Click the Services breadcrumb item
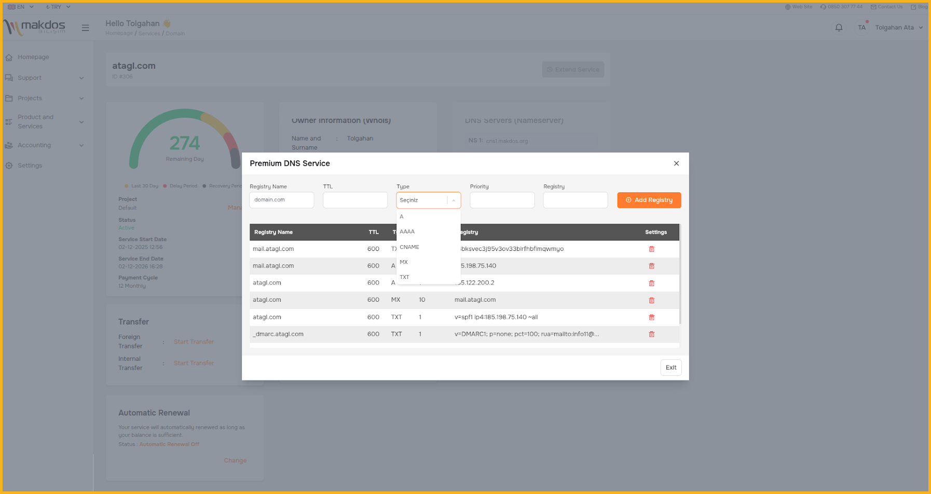Screen dimensions: 931x494 click(x=149, y=33)
